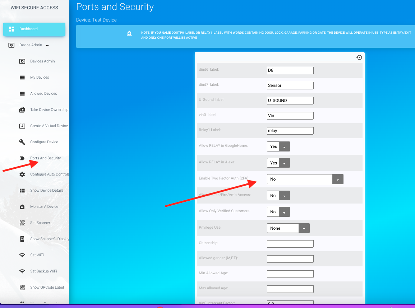
Task: Click the notification bell icon in note banner
Action: pyautogui.click(x=129, y=33)
